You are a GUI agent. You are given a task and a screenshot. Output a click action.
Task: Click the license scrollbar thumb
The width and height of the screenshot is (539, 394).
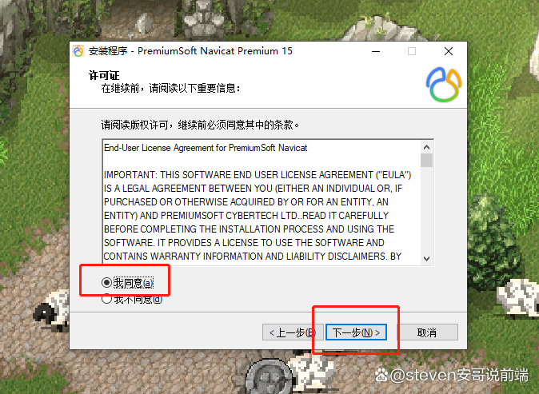click(426, 161)
